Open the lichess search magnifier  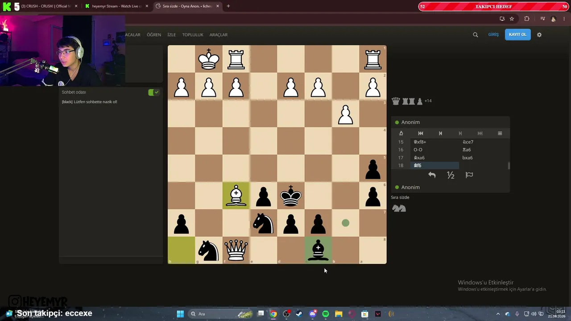click(476, 35)
